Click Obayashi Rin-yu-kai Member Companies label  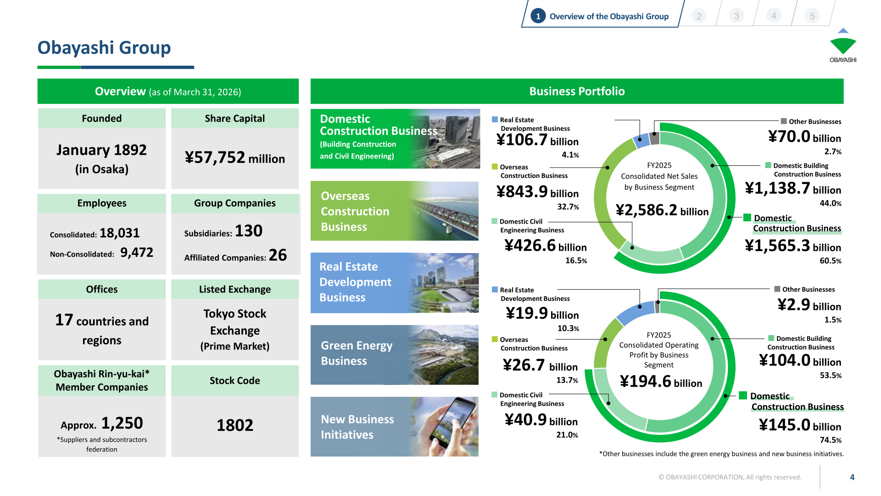[102, 380]
